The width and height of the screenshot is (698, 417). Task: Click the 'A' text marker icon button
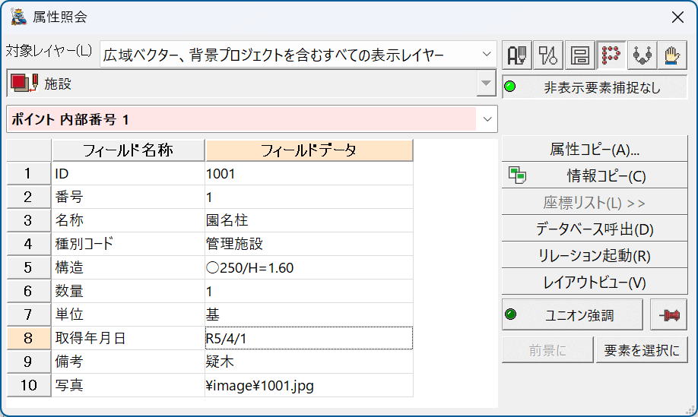pos(517,55)
